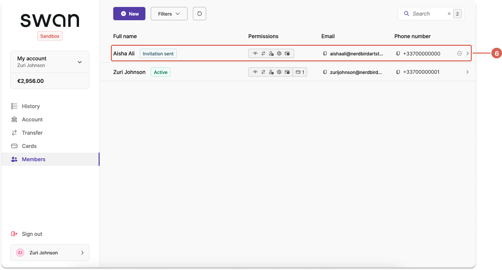The width and height of the screenshot is (502, 270).
Task: Clear the search field with the X
Action: 449,14
